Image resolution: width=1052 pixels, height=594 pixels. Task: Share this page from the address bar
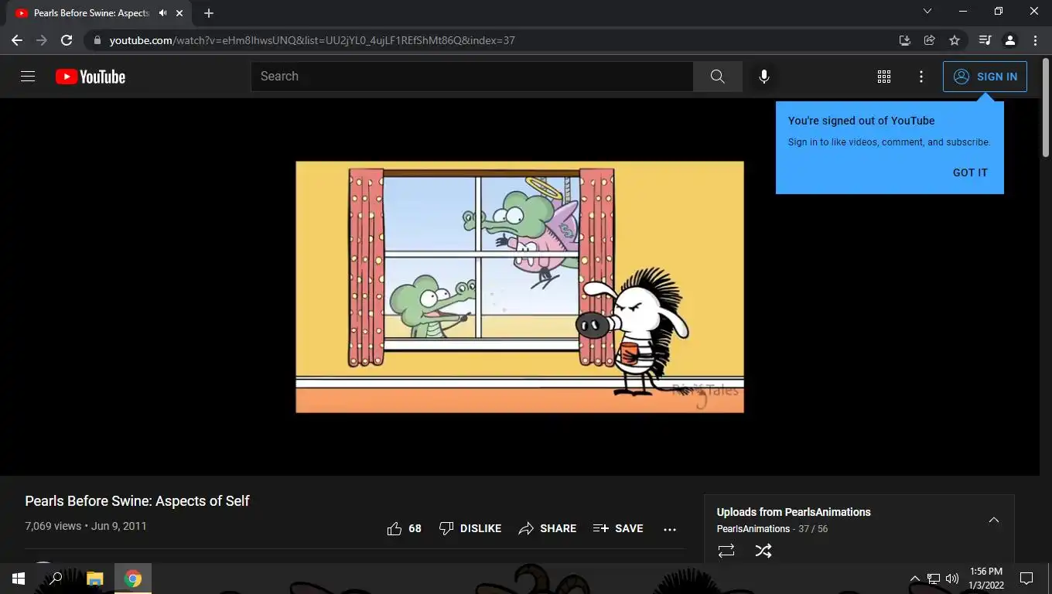(x=930, y=40)
